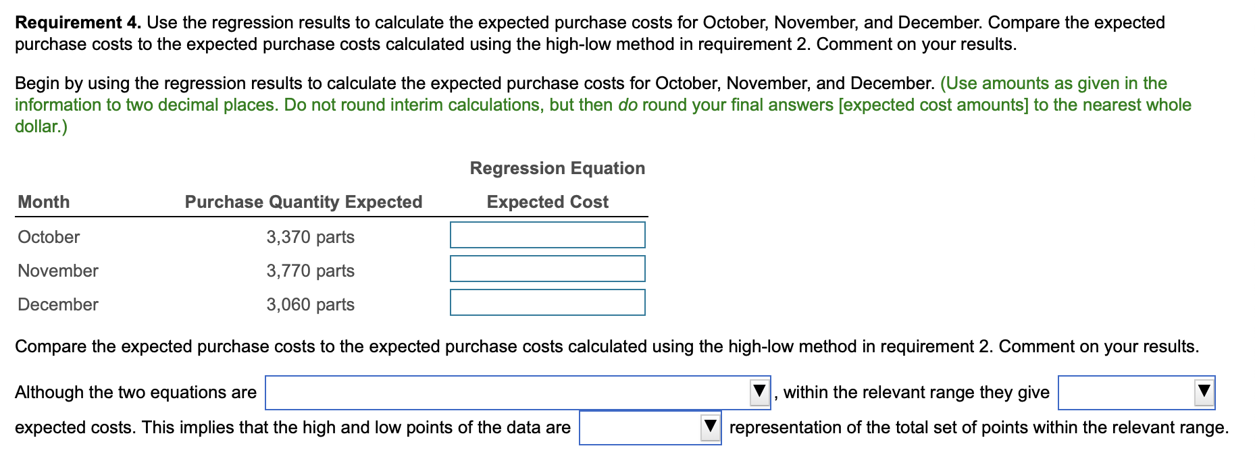Select the 'December' row label
Screen dimensions: 1255x467
point(57,304)
